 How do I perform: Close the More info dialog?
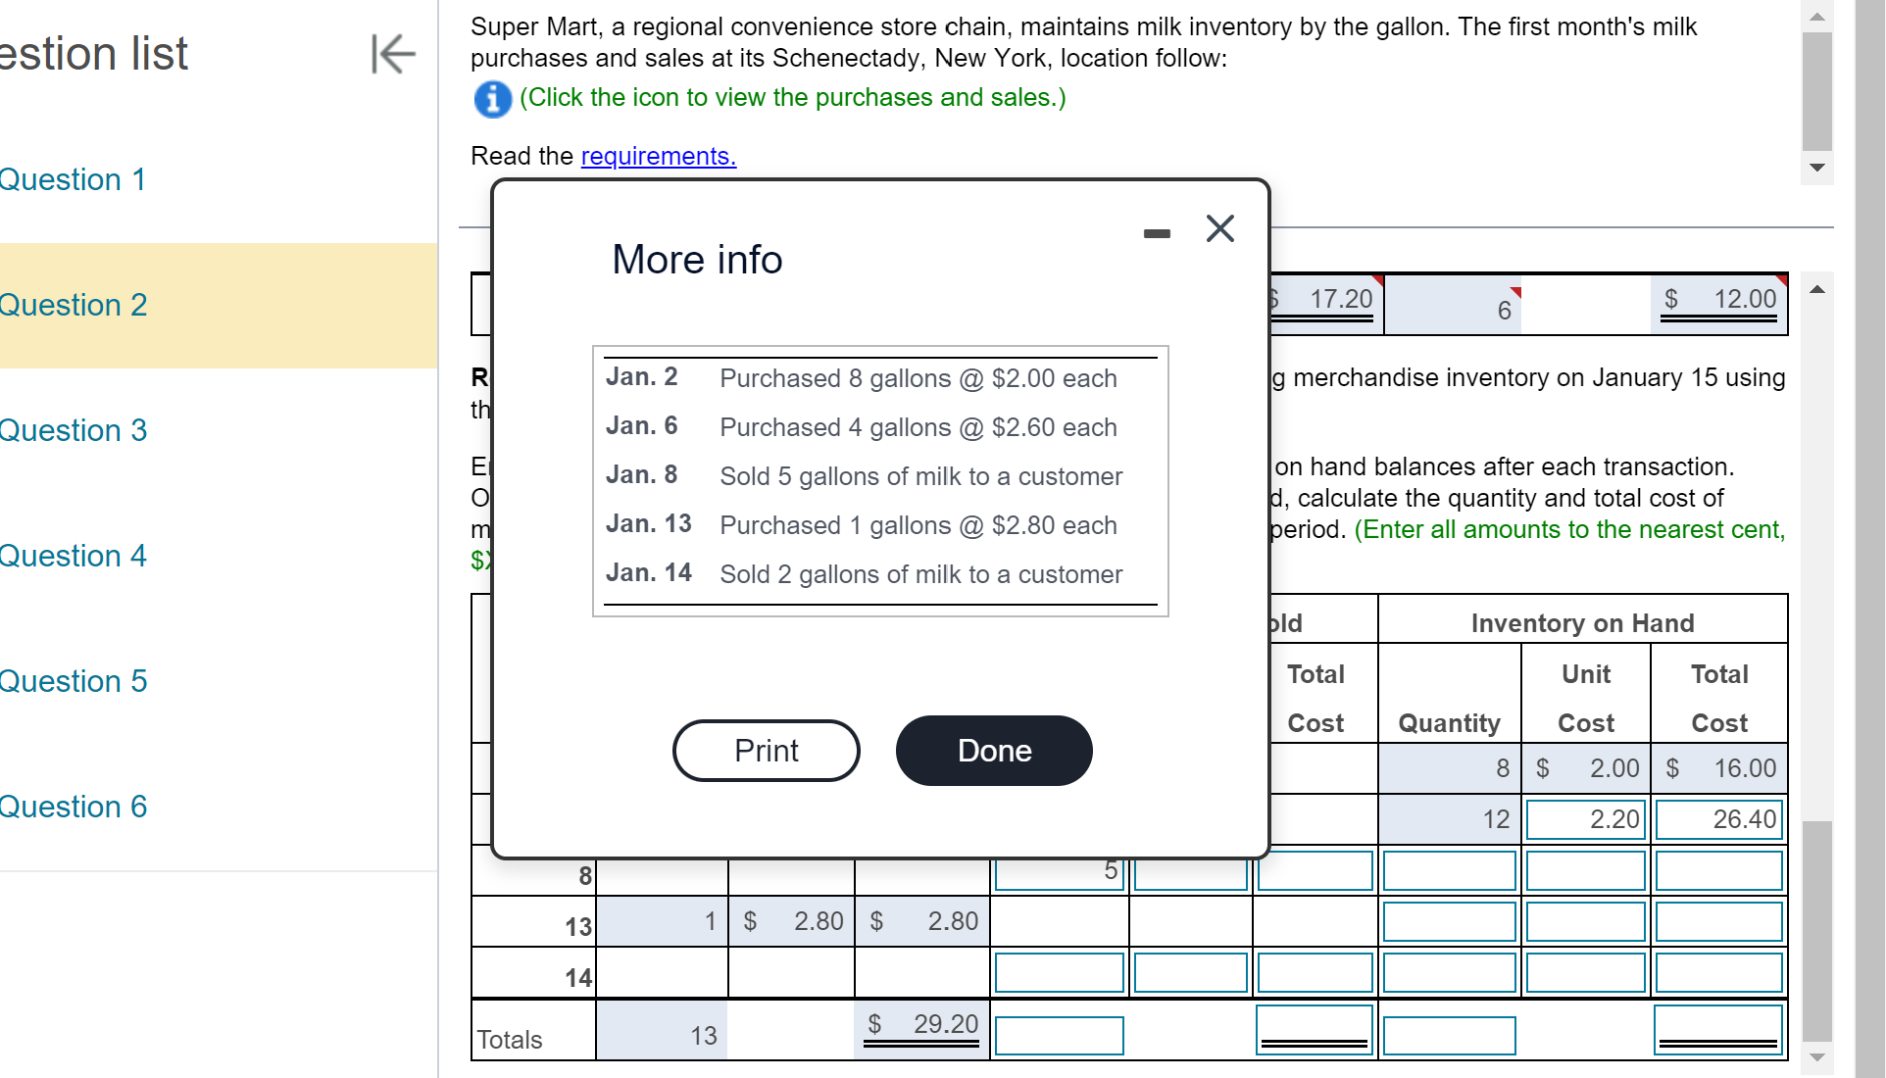coord(1218,228)
